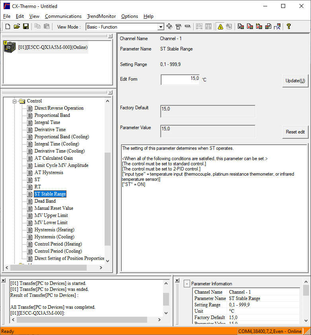Click the minus icon beside View Mode

click(x=187, y=27)
